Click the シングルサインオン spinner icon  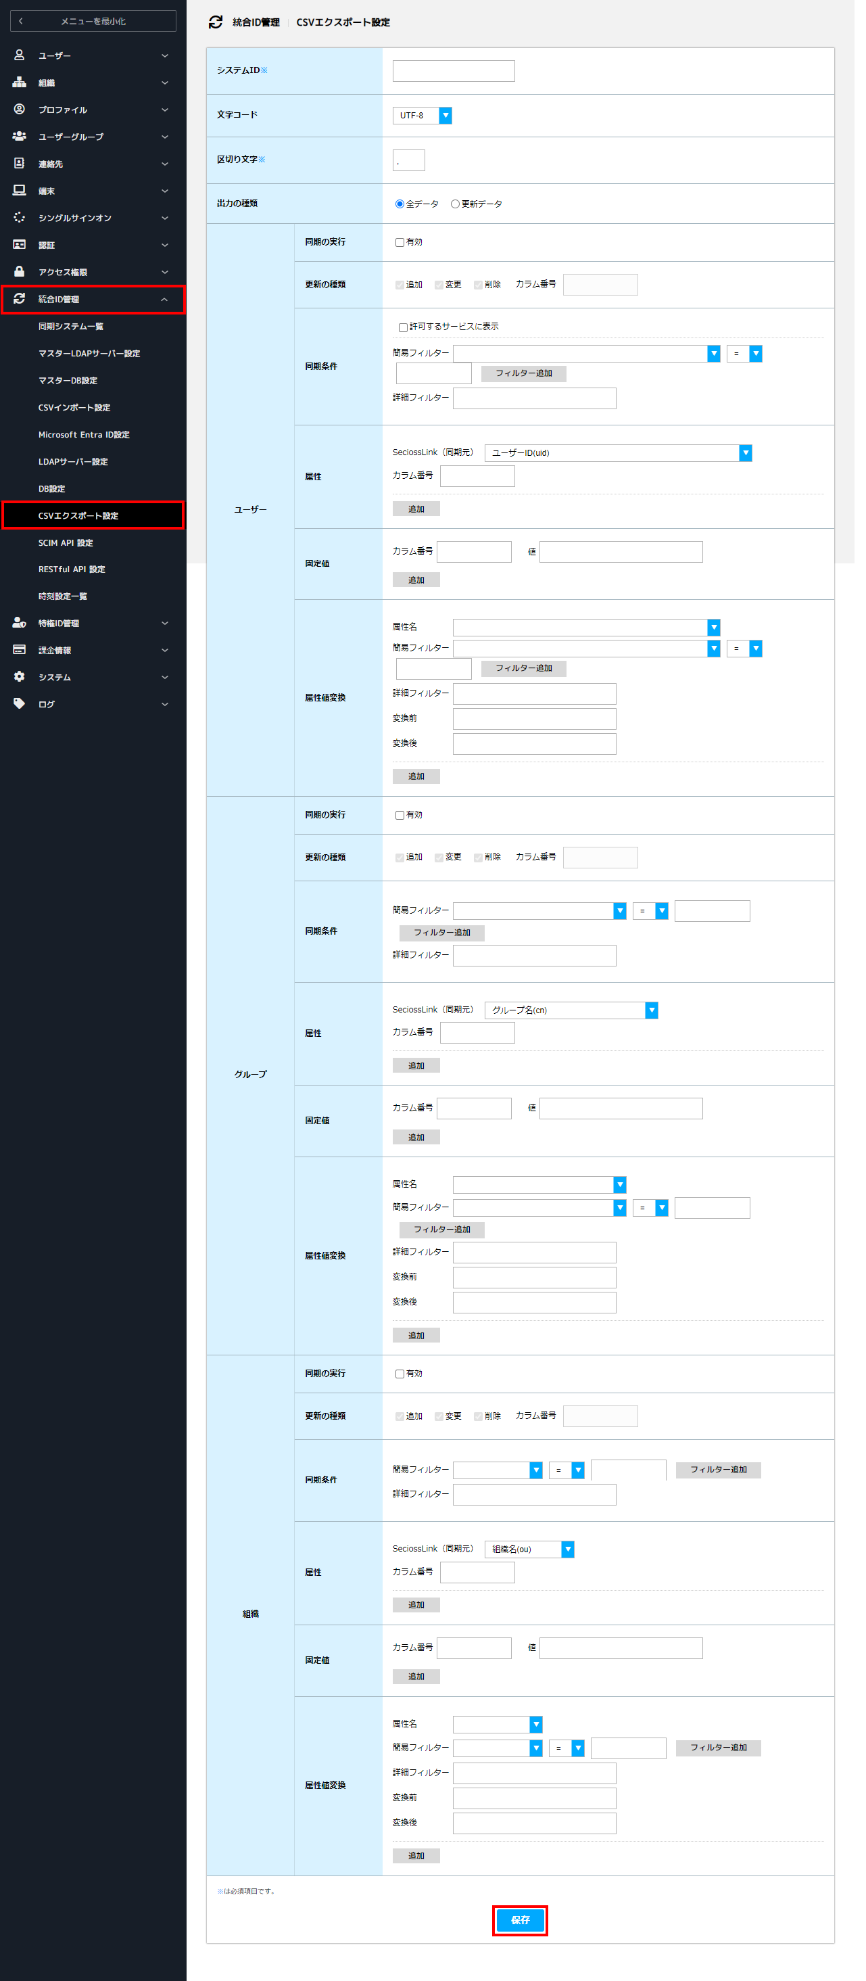pos(19,218)
